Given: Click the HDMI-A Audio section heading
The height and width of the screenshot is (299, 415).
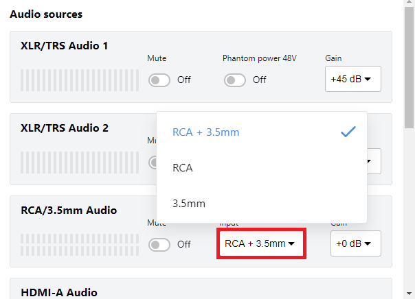Looking at the screenshot, I should (59, 292).
